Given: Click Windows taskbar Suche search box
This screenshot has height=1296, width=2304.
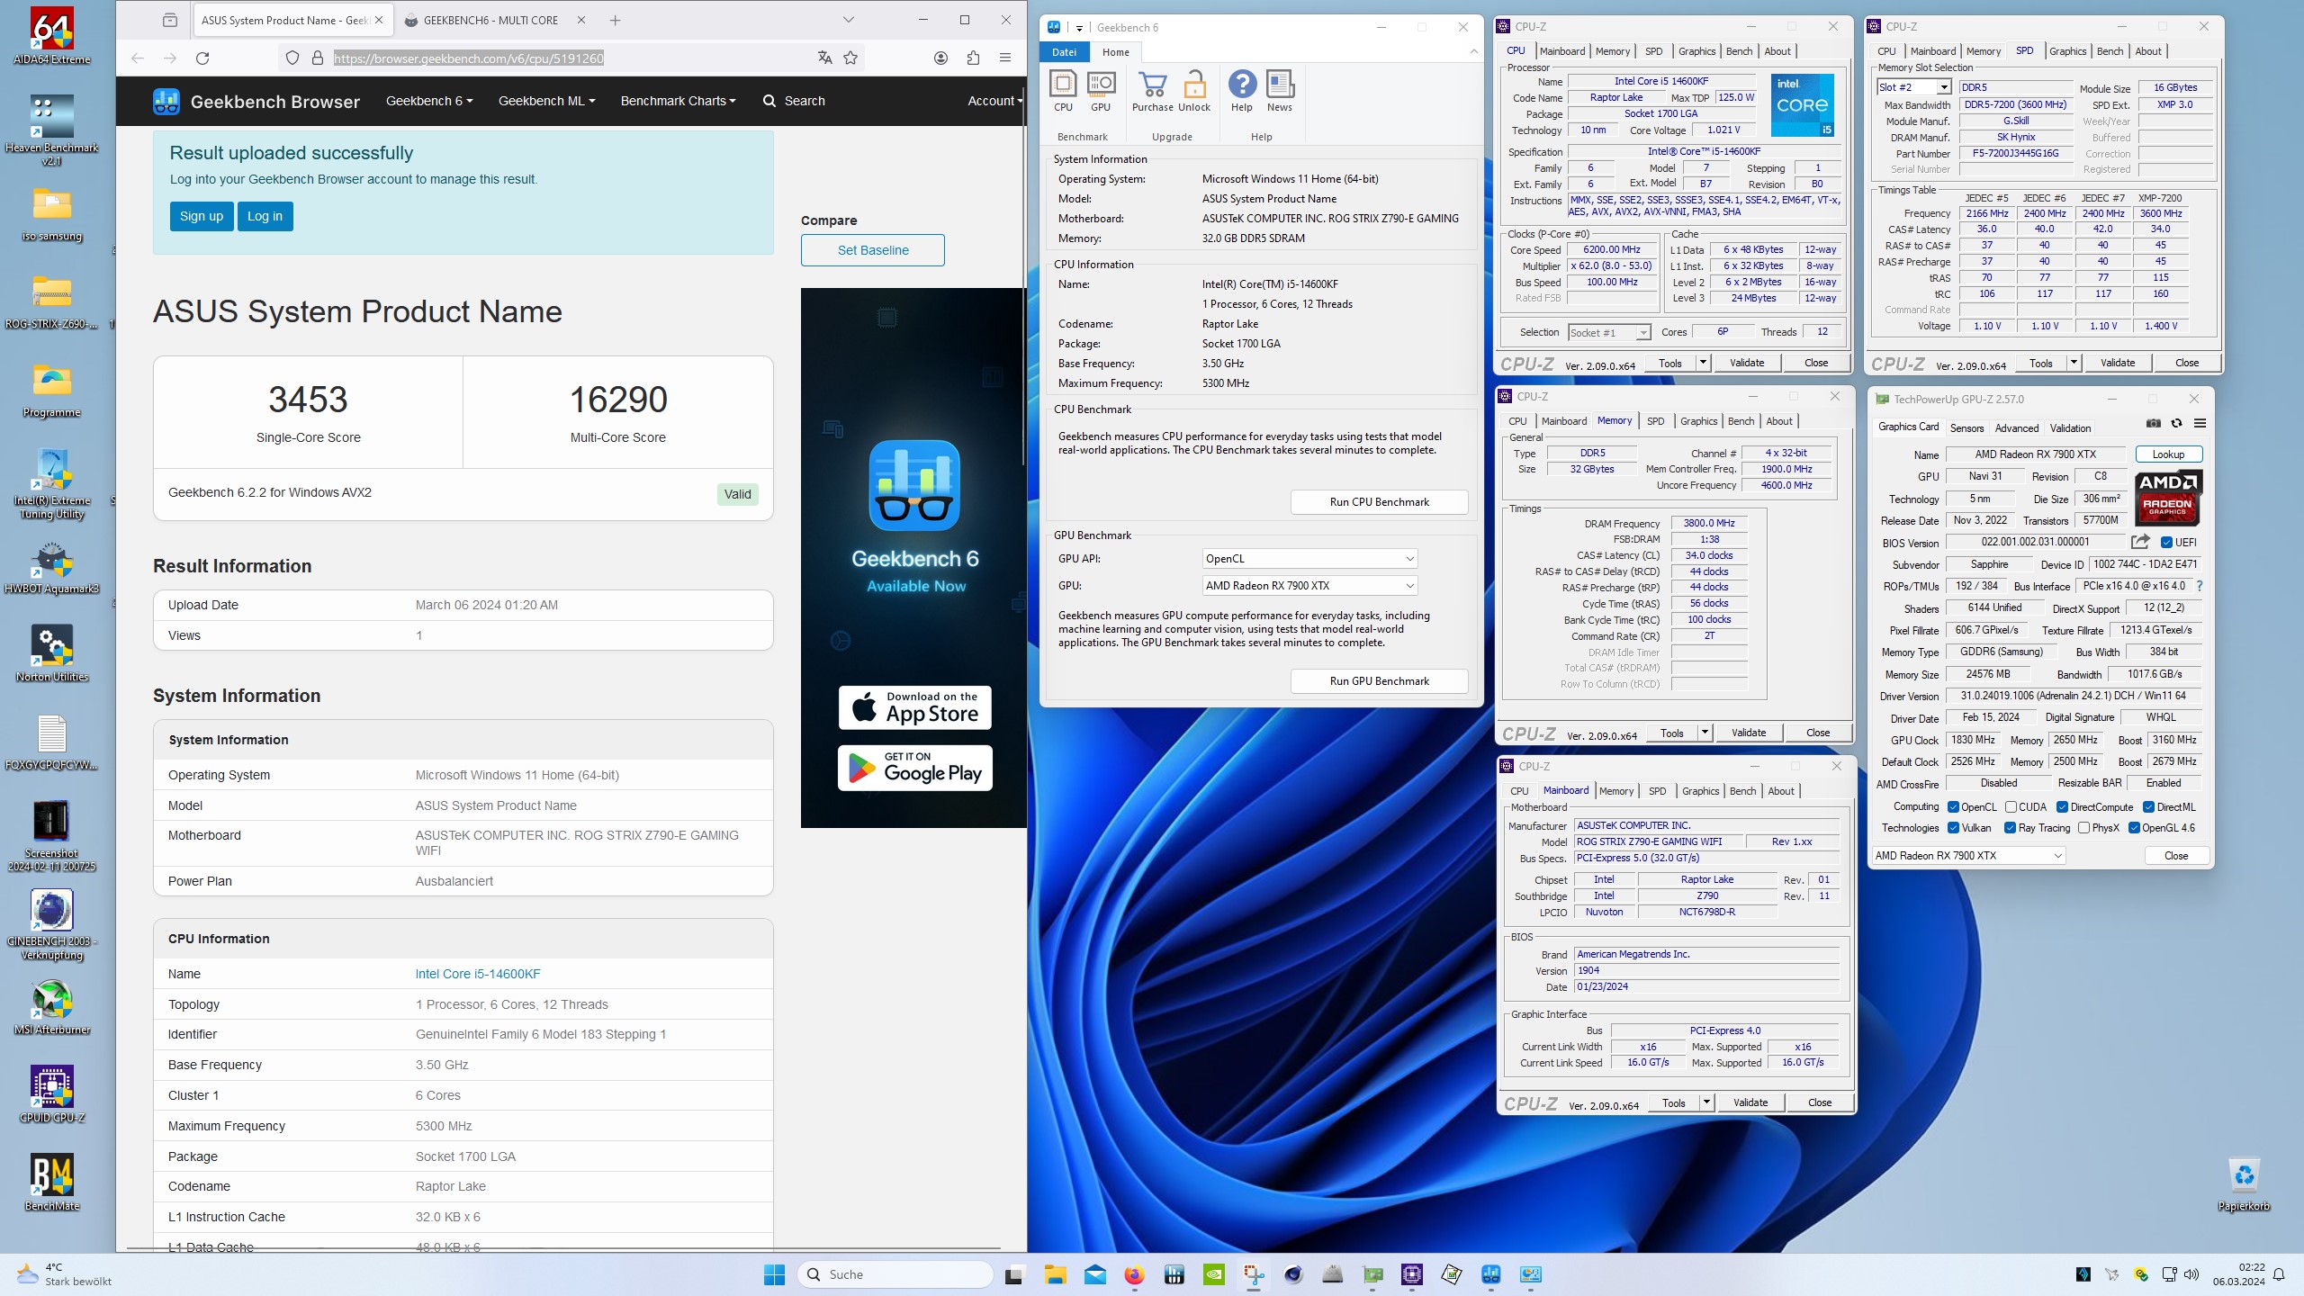Looking at the screenshot, I should pyautogui.click(x=895, y=1274).
